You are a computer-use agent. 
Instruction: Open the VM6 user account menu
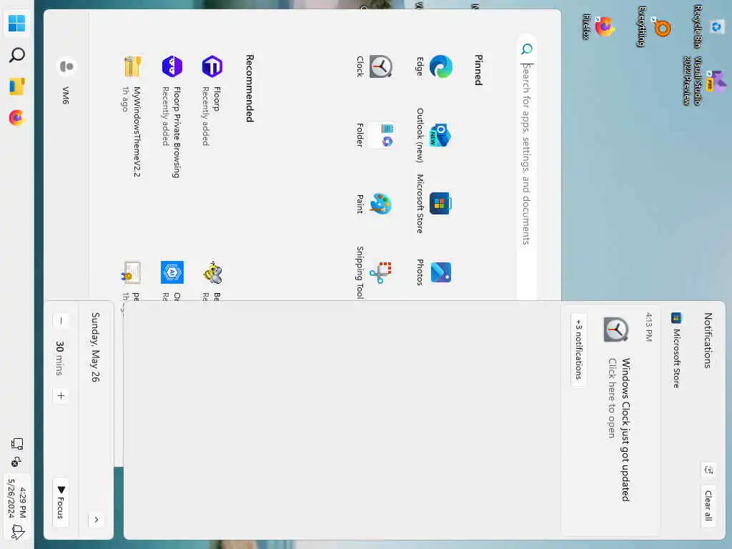66,80
